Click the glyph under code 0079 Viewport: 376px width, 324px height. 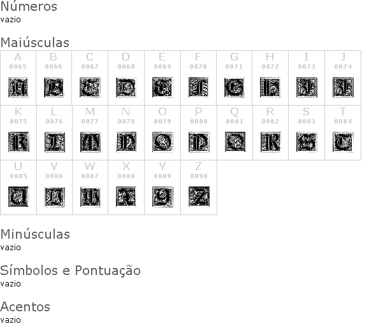pyautogui.click(x=163, y=142)
